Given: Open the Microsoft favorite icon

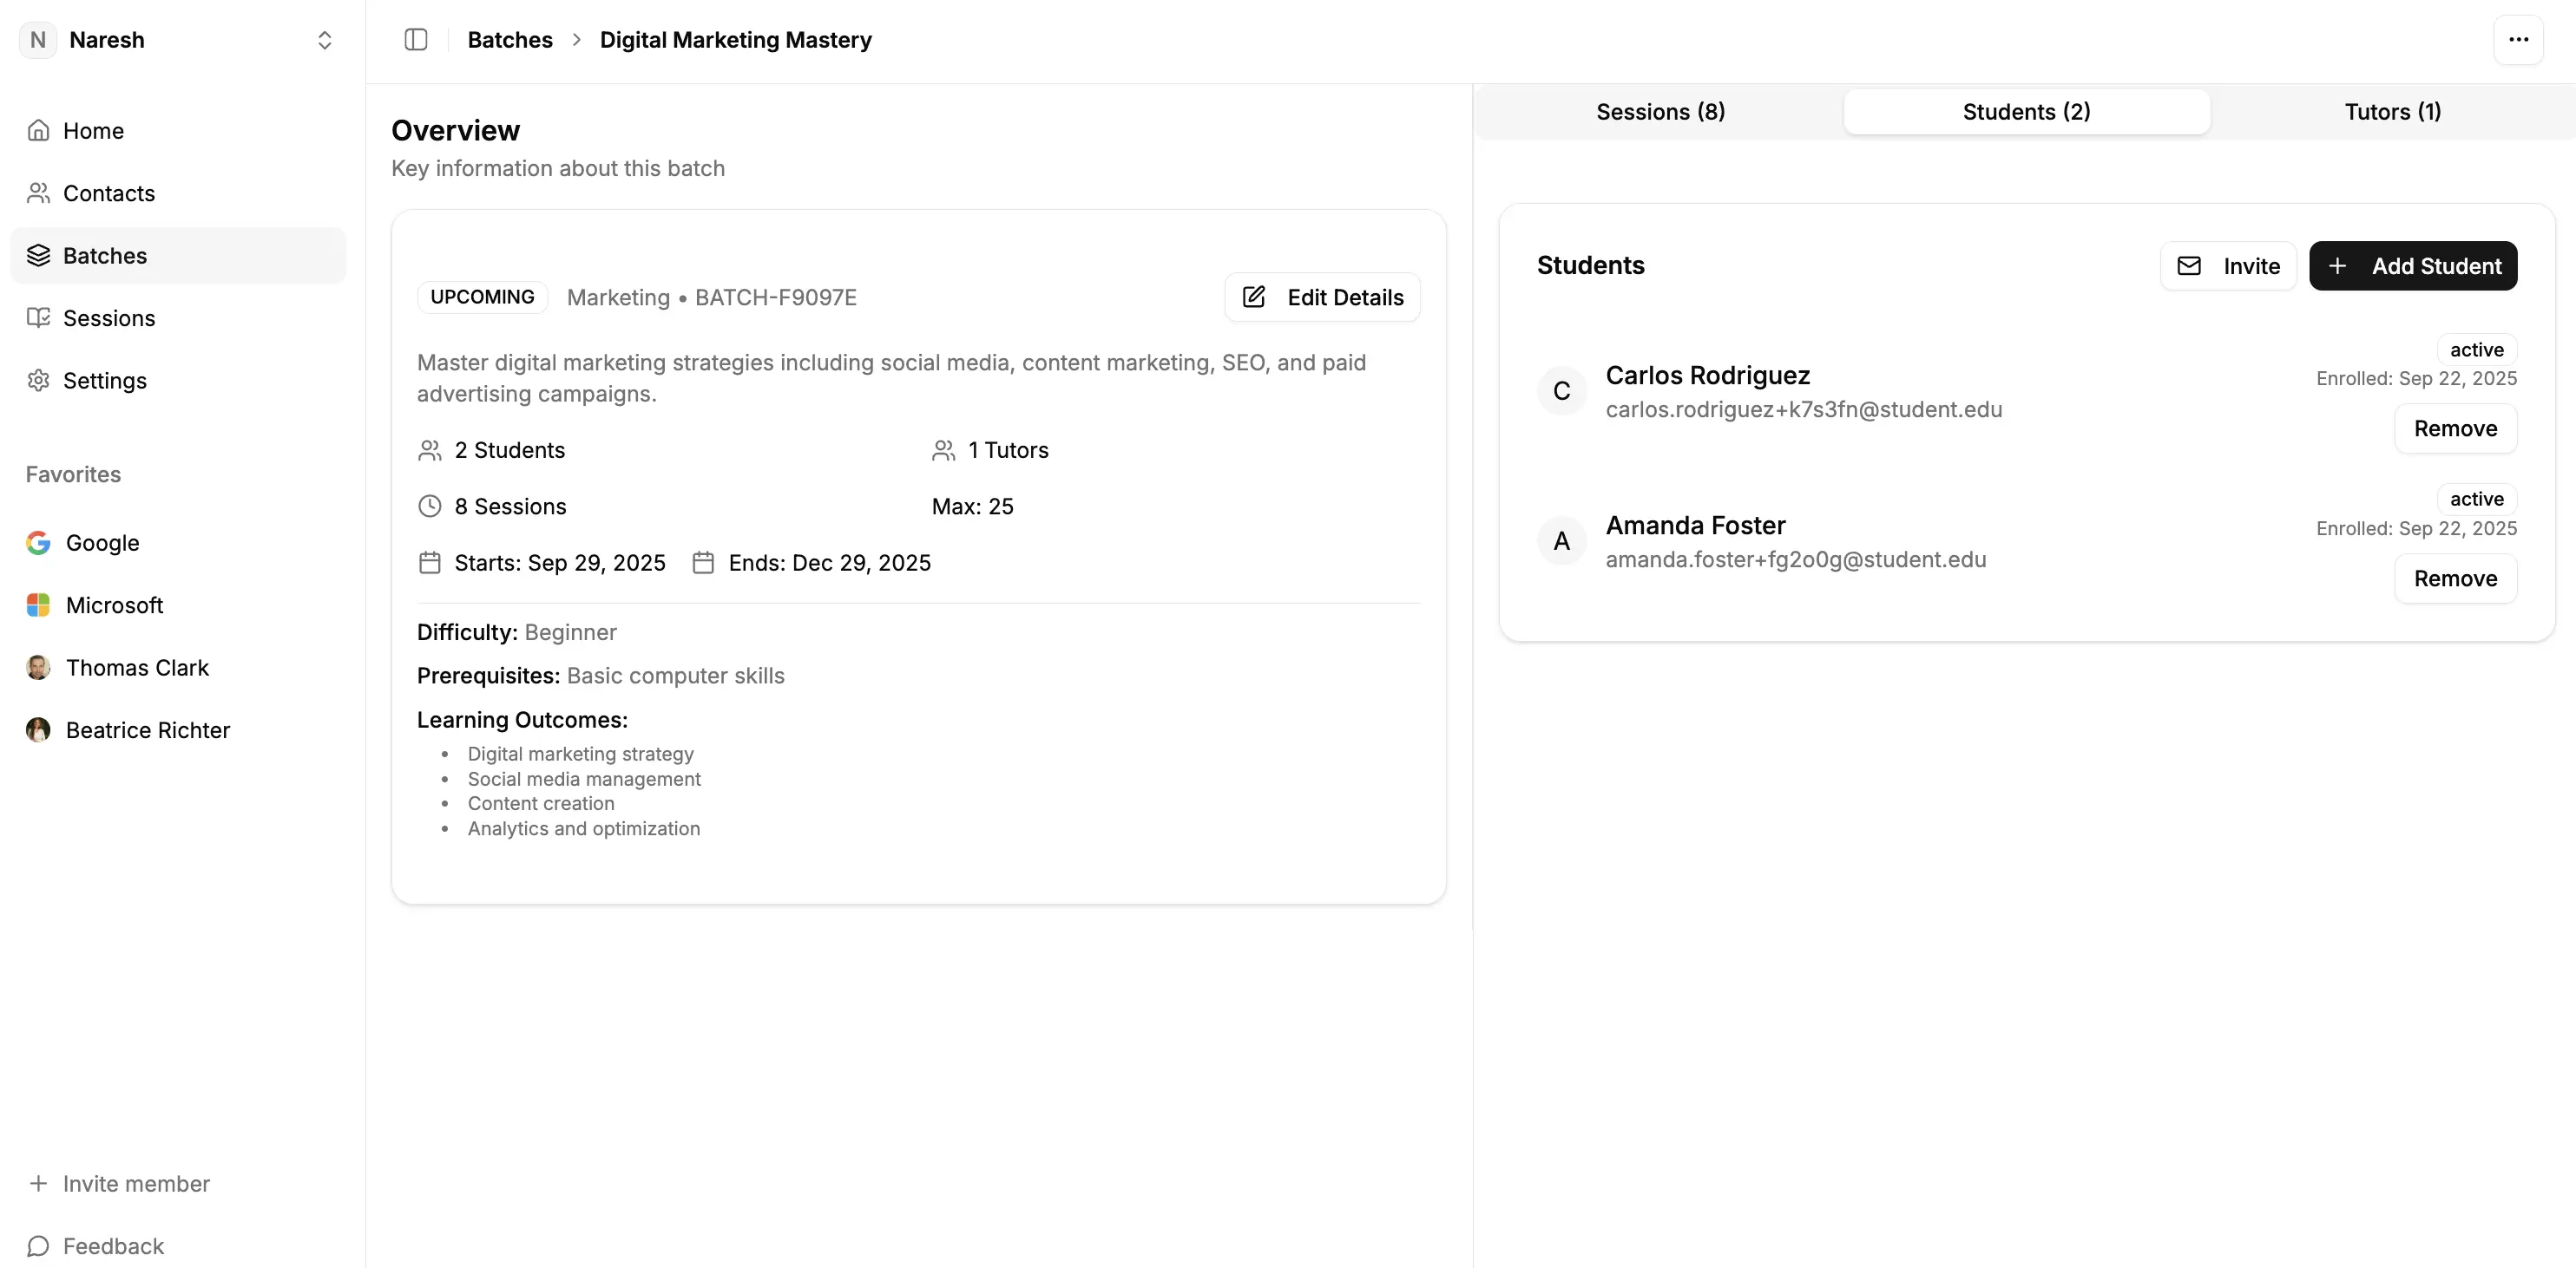Looking at the screenshot, I should 38,605.
